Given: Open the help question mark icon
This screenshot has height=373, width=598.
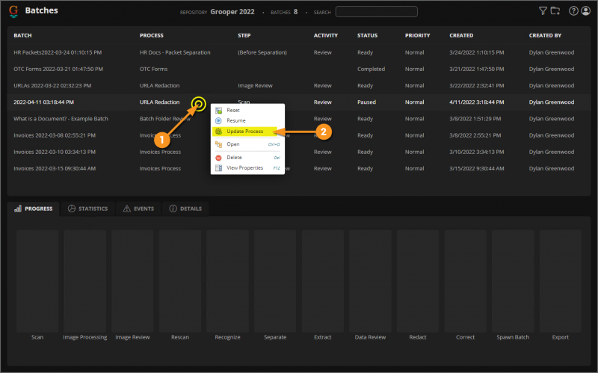Looking at the screenshot, I should point(573,11).
